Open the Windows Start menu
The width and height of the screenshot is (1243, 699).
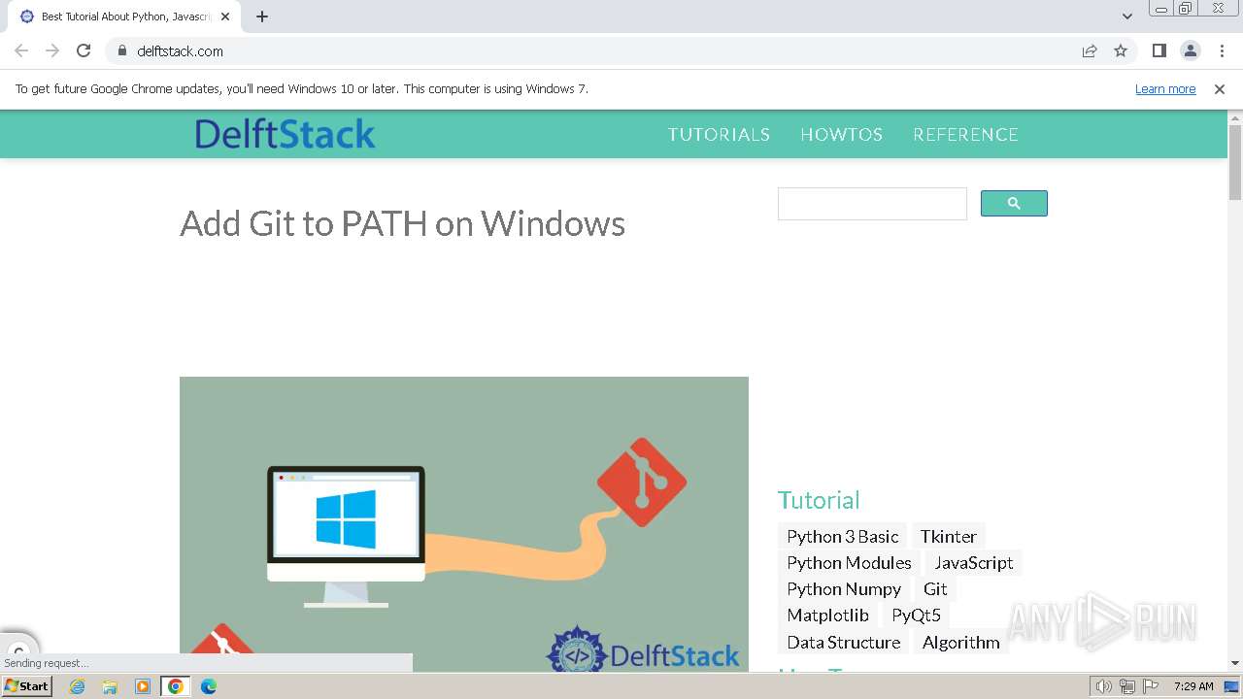tap(27, 685)
